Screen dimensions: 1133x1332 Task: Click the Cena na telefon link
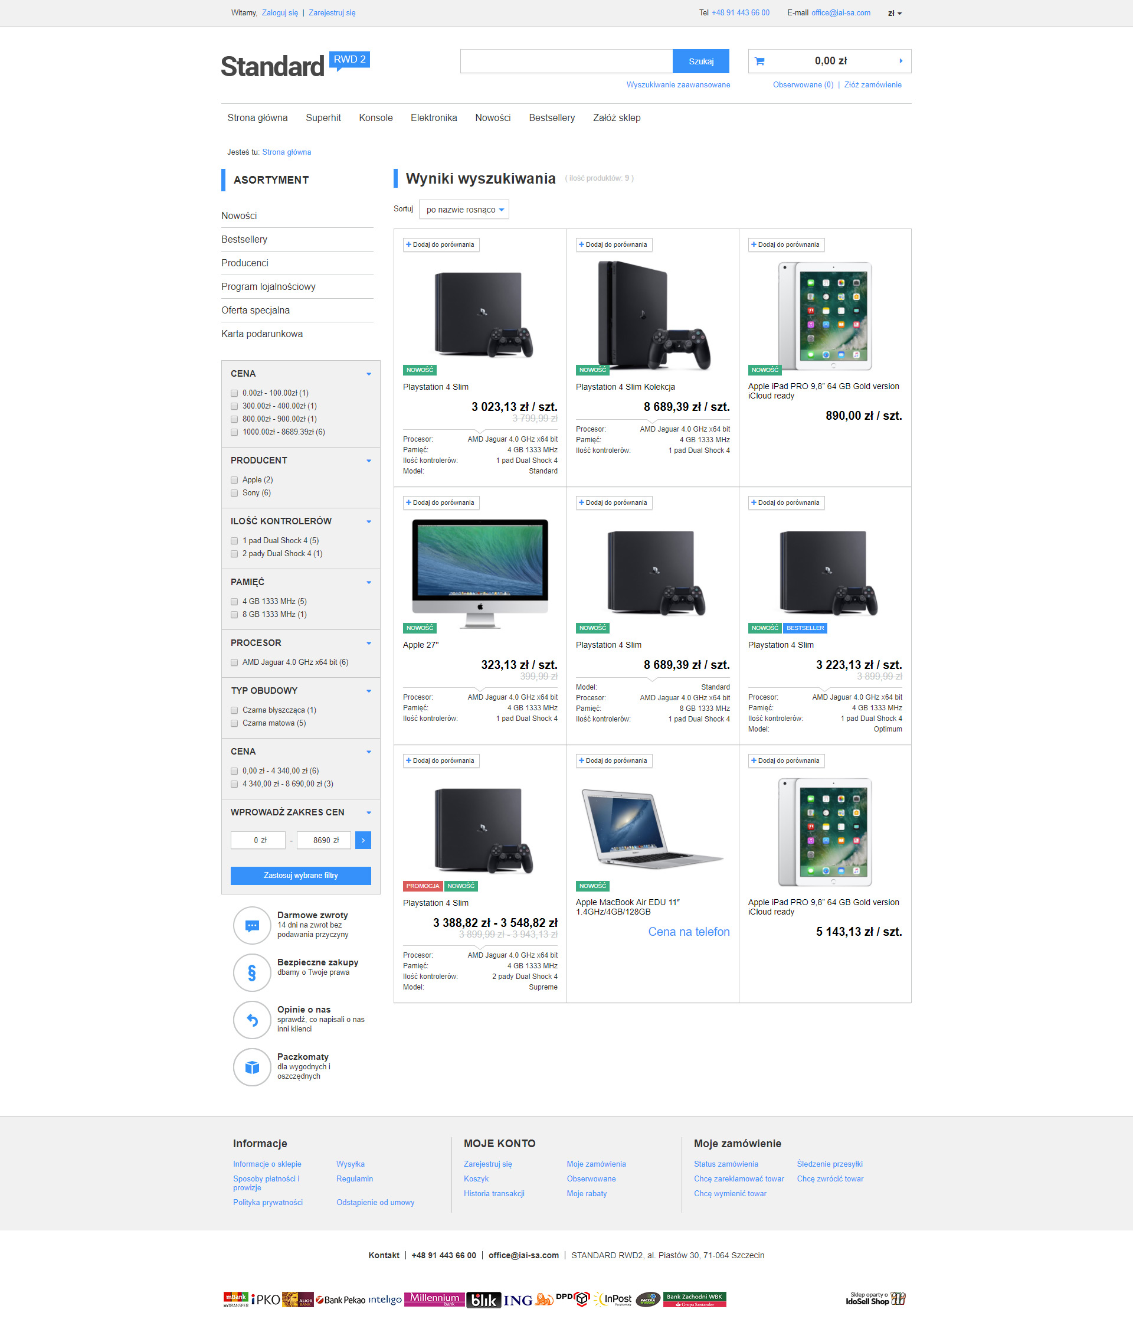pos(689,932)
